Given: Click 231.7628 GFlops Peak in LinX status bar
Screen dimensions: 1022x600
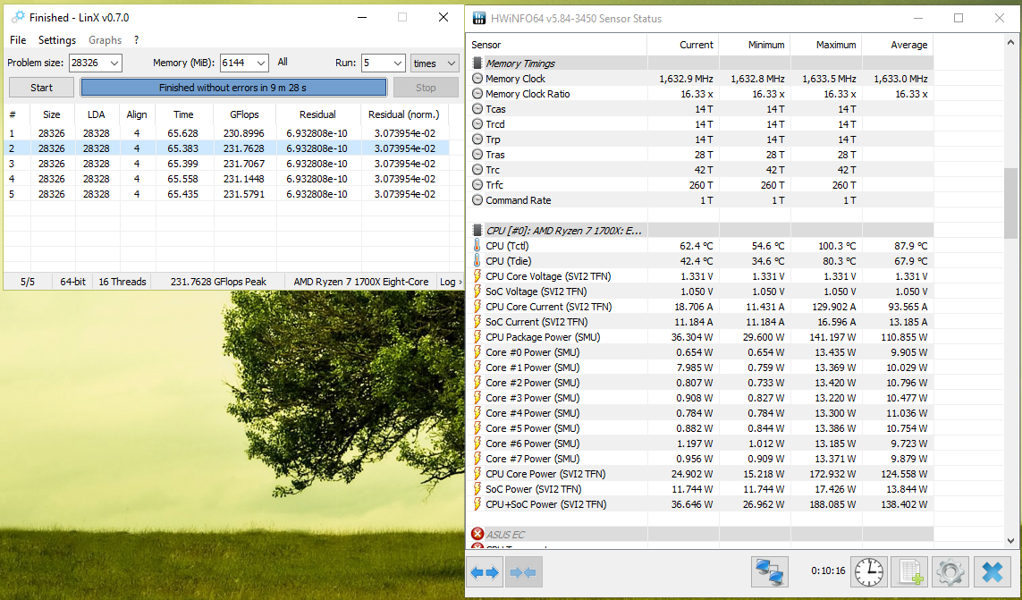Looking at the screenshot, I should click(x=218, y=282).
